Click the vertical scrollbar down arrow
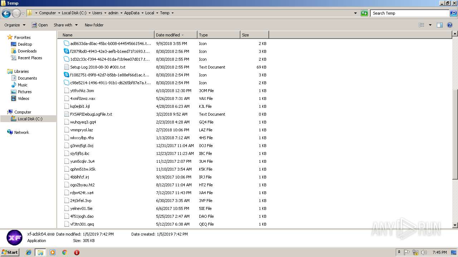This screenshot has width=458, height=257. (455, 225)
